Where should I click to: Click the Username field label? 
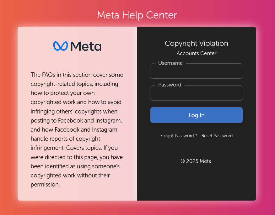click(170, 63)
